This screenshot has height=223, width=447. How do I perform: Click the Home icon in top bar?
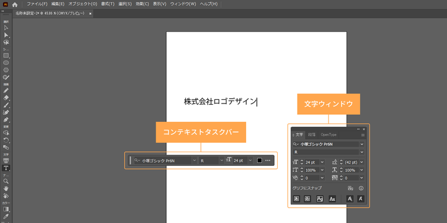pos(15,4)
